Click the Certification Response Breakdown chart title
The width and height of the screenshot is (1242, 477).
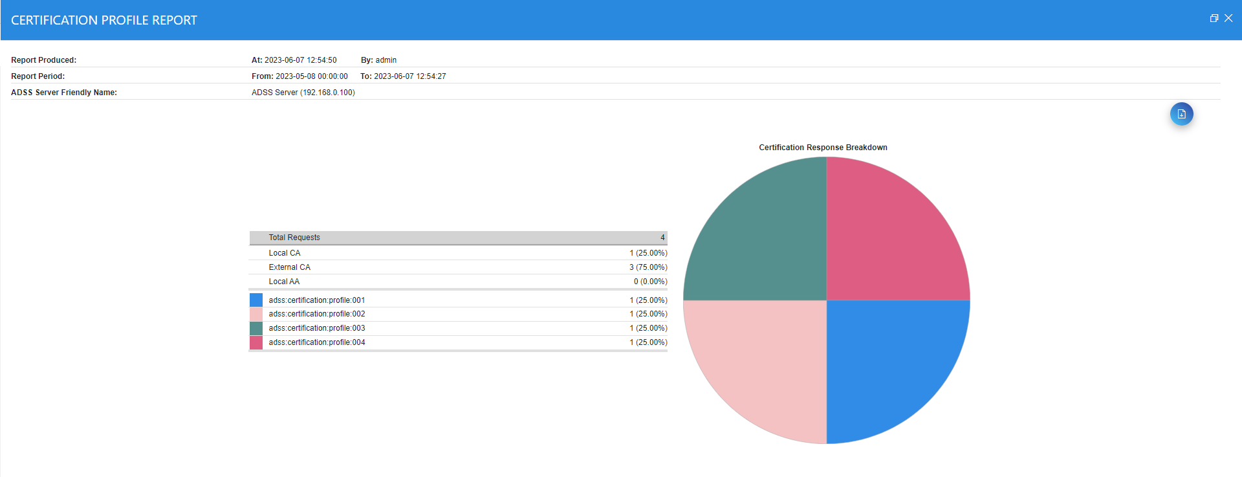pos(823,148)
